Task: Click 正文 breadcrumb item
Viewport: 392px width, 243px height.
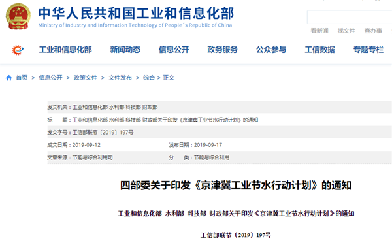Action: [x=169, y=78]
